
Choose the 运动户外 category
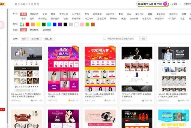pyautogui.click(x=110, y=14)
